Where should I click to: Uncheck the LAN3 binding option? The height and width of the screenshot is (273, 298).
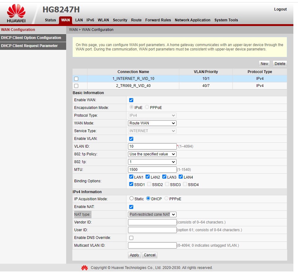click(x=164, y=177)
